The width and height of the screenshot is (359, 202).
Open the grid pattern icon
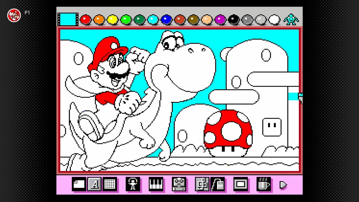click(x=110, y=184)
